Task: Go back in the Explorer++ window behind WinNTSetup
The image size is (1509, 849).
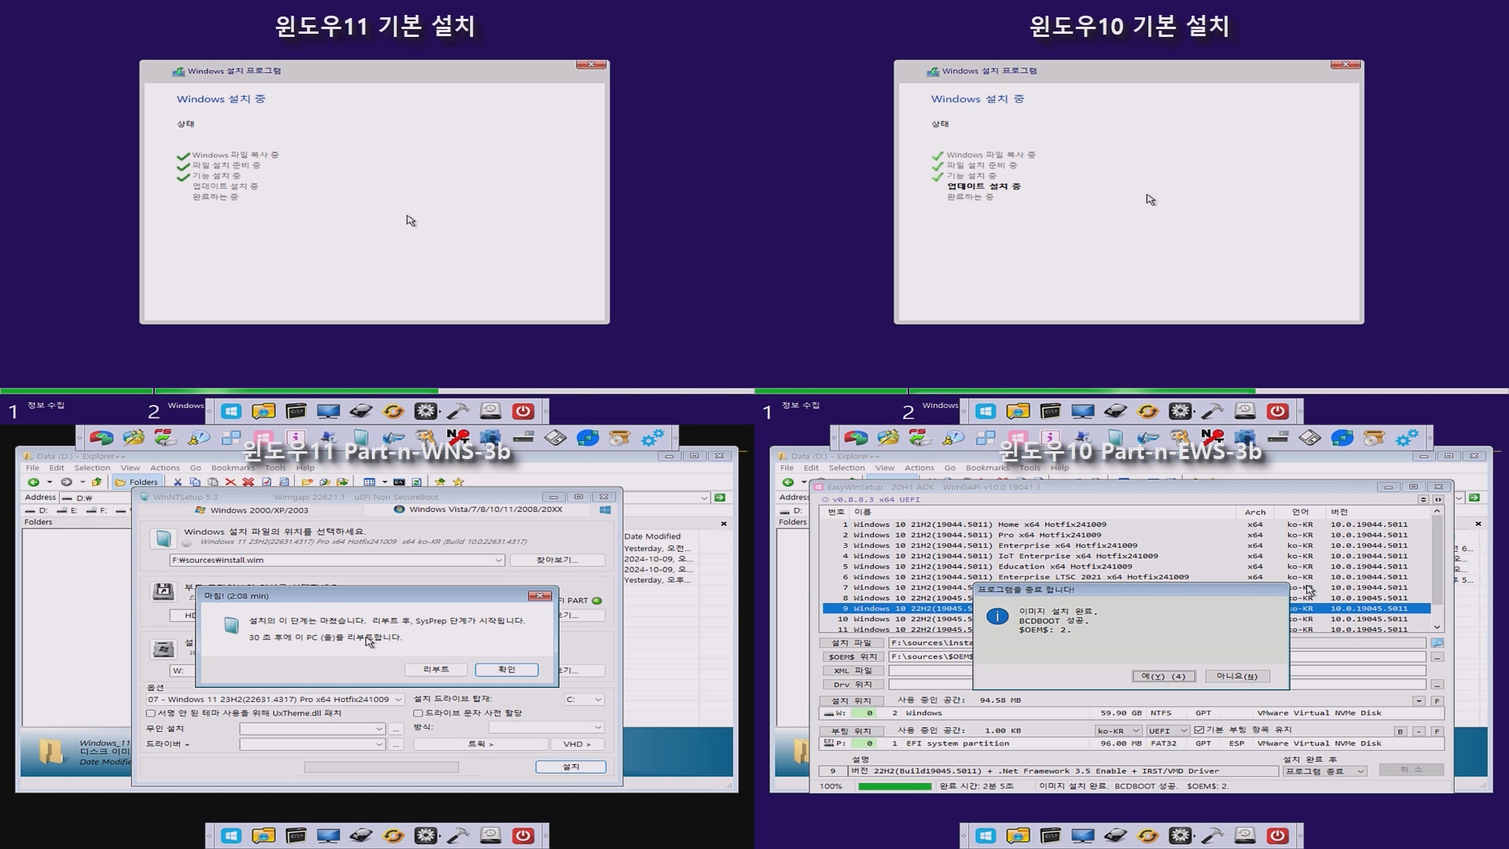Action: [x=33, y=482]
